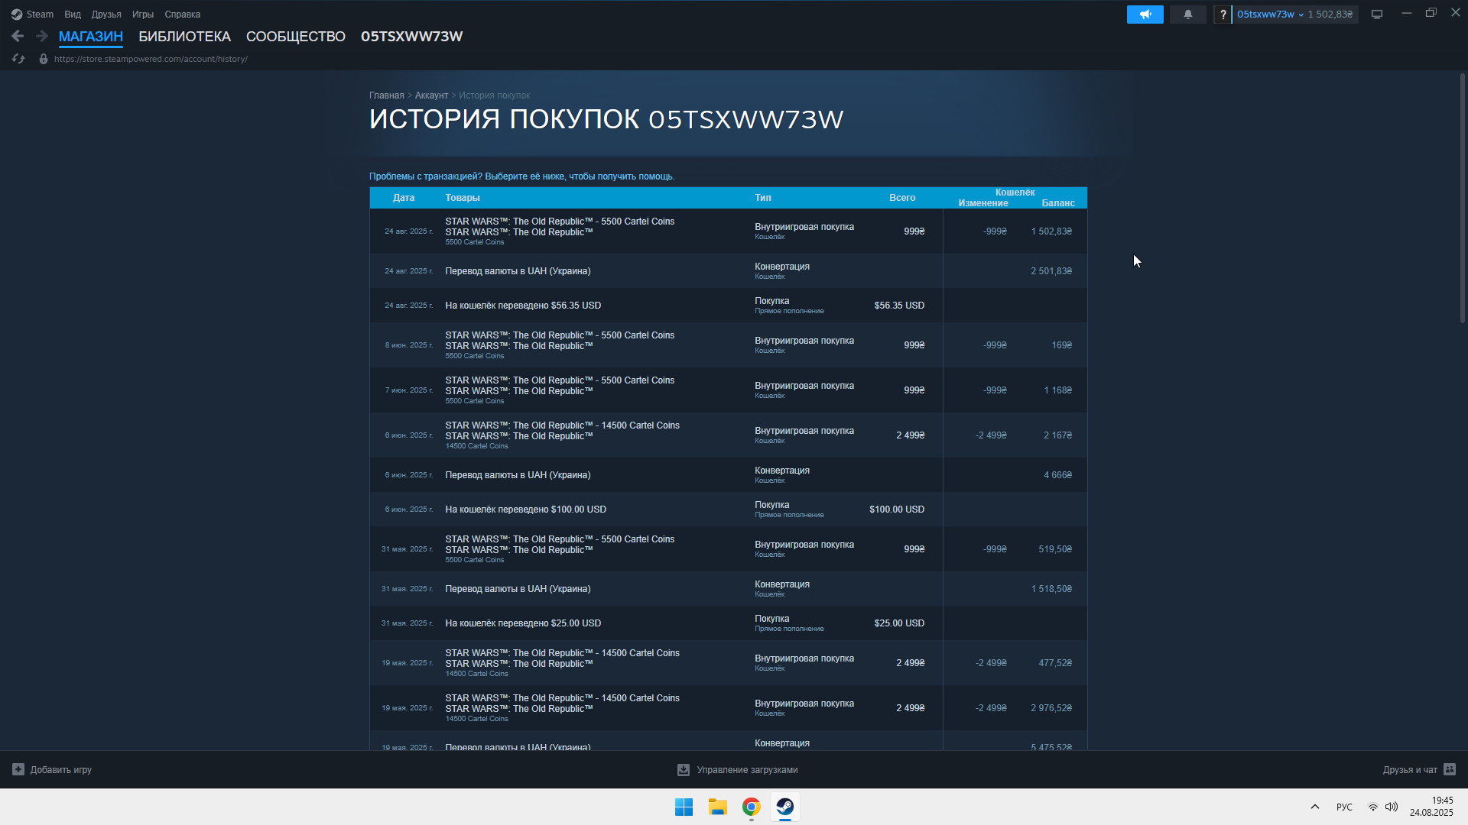Switch to СООБЩЕСТВО tab

point(296,37)
